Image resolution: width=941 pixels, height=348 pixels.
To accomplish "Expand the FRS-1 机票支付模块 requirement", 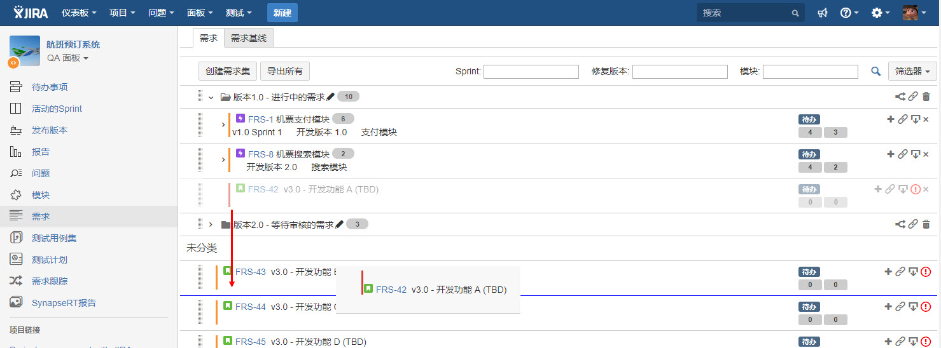I will tap(223, 125).
